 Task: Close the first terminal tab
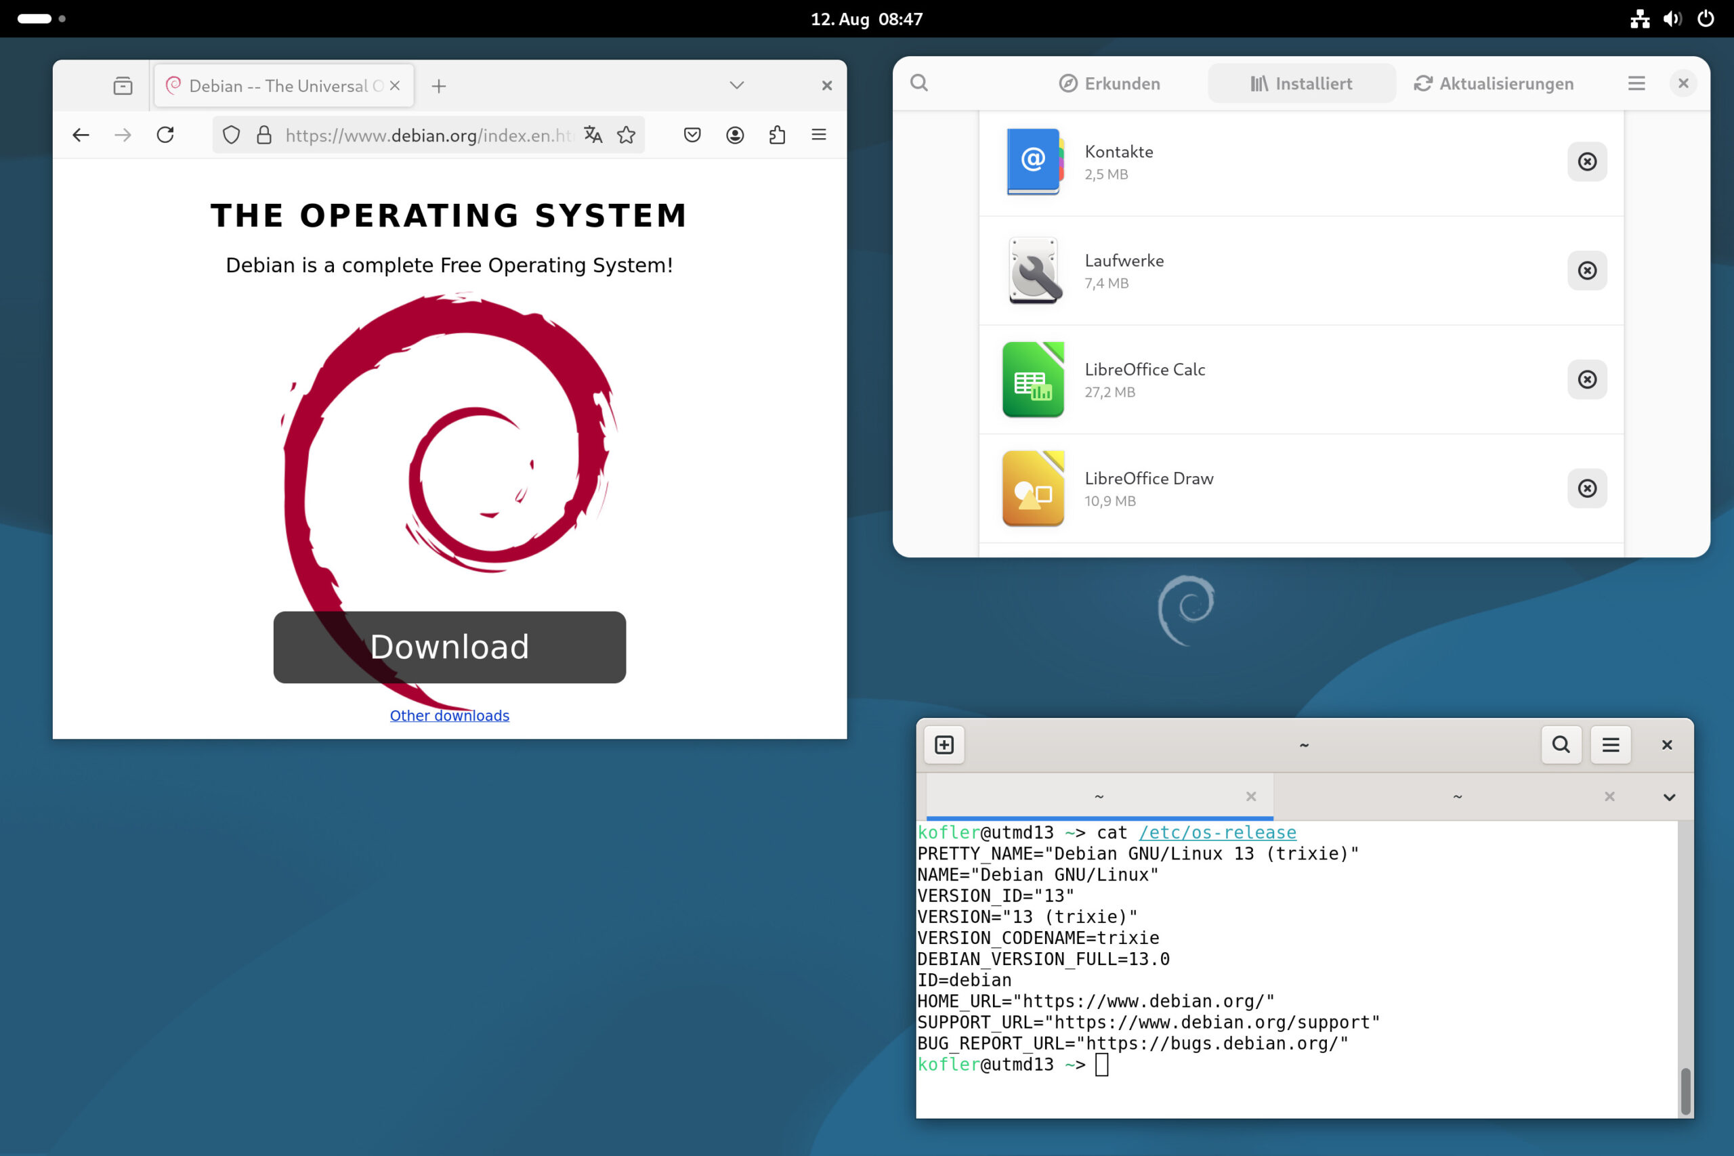point(1251,796)
